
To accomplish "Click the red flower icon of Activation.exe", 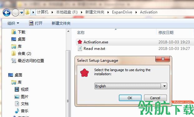I will (80, 42).
